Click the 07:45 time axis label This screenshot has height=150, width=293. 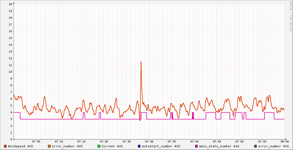click(217, 142)
